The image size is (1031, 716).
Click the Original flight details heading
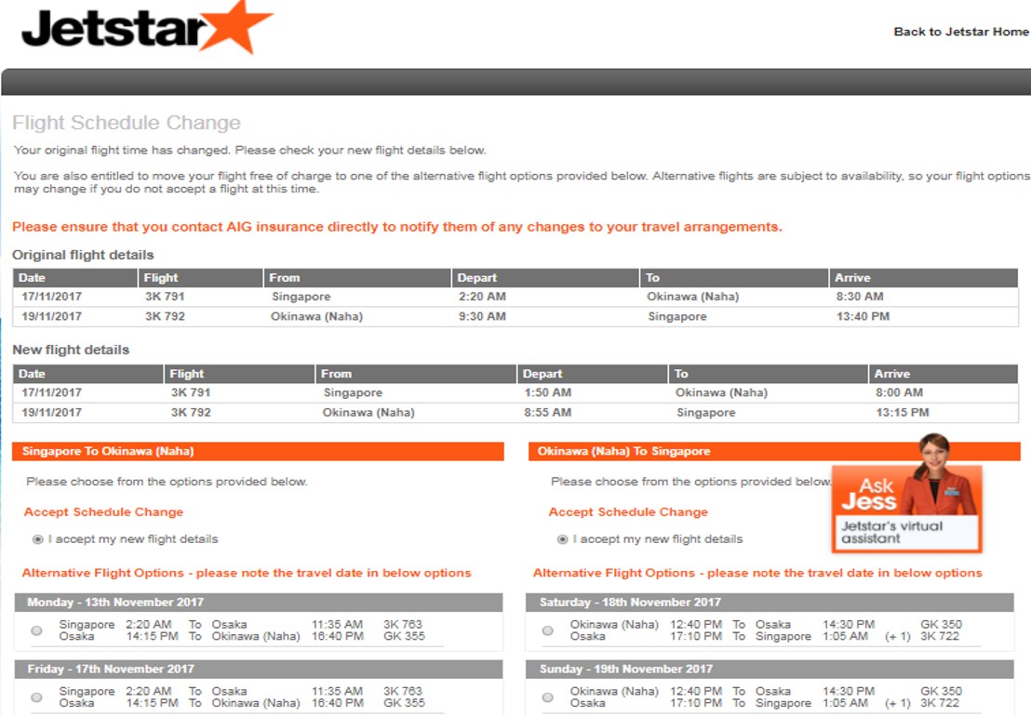coord(83,255)
